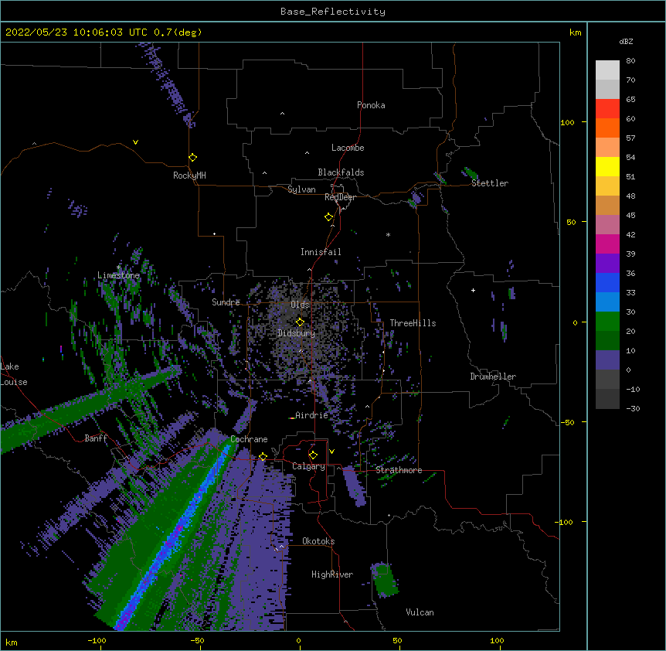Select the yellow swatch in the dBZ legend
The width and height of the screenshot is (666, 651).
click(607, 166)
